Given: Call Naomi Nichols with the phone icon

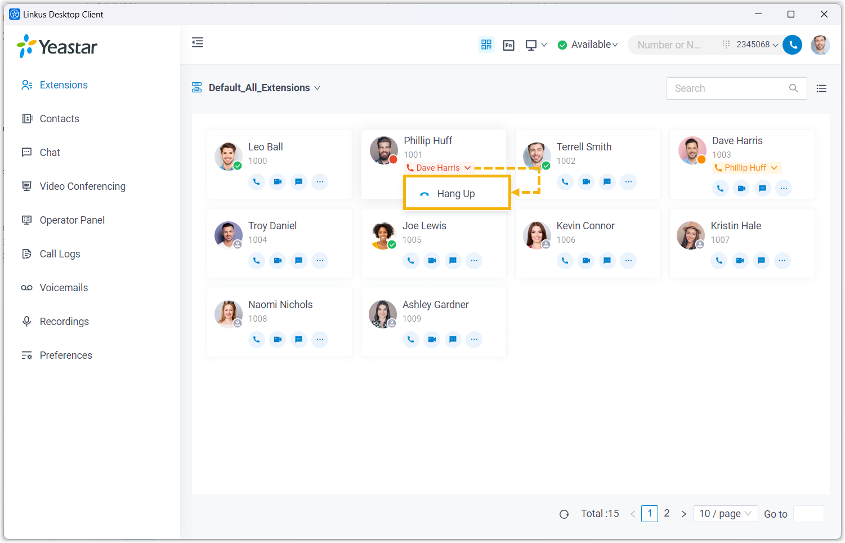Looking at the screenshot, I should coord(257,340).
